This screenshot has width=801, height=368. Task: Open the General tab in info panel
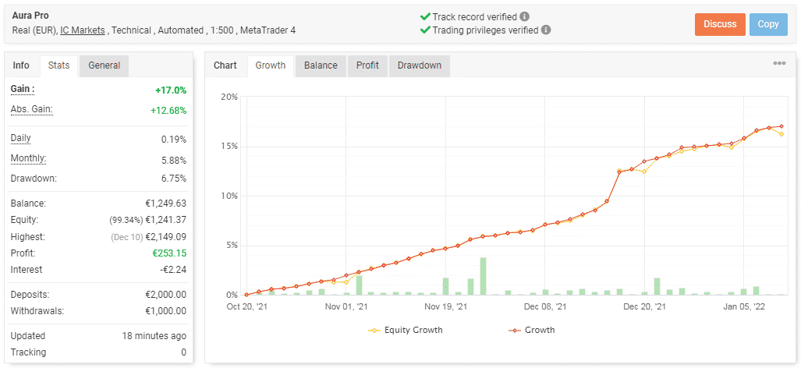pos(105,65)
